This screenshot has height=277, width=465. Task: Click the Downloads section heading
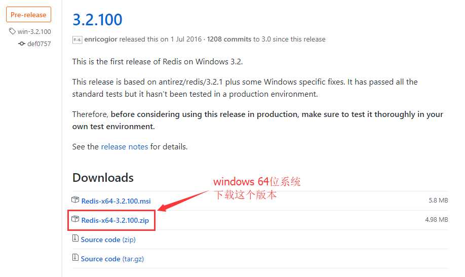(x=103, y=178)
